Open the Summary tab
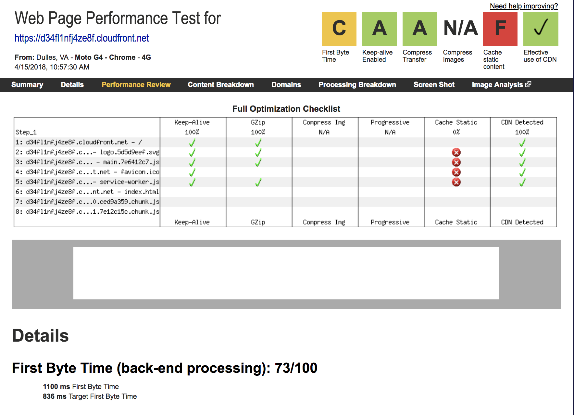Viewport: 574px width, 415px height. tap(27, 85)
